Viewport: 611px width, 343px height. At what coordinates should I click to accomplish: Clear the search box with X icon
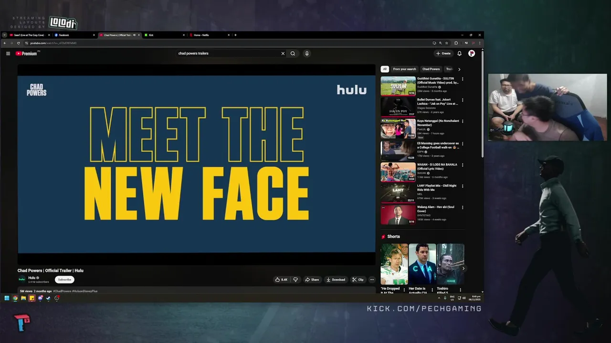283,53
